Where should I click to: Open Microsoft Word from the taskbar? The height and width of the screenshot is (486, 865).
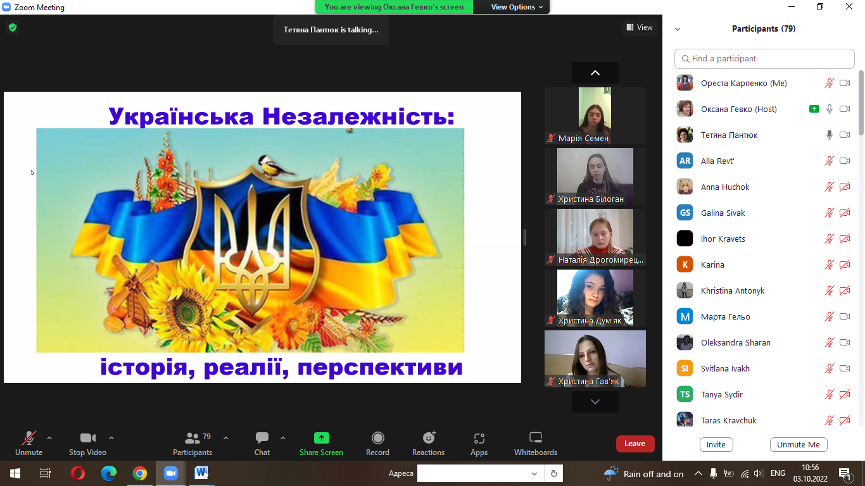click(x=202, y=473)
